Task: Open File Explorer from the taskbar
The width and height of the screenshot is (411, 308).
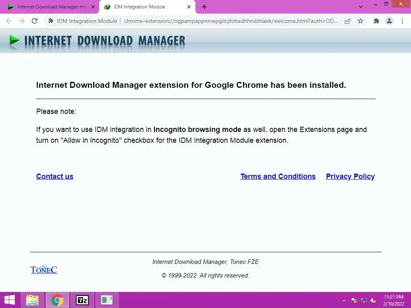Action: 33,300
